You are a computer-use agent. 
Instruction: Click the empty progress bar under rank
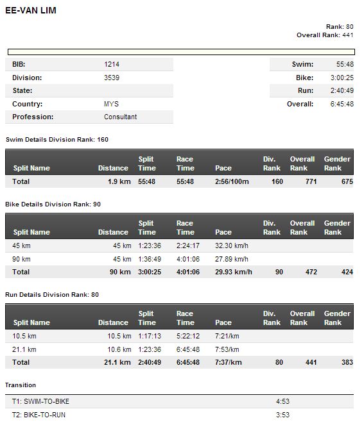tap(181, 52)
